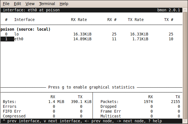Click the Interface column header
Viewport: 188px width, 124px height.
[x=24, y=20]
